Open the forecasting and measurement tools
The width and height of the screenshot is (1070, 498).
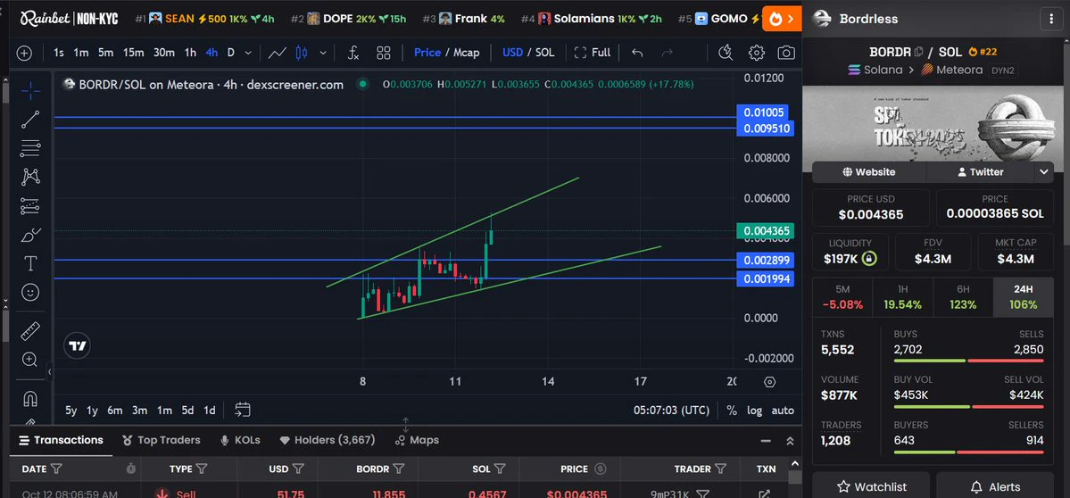coord(30,206)
